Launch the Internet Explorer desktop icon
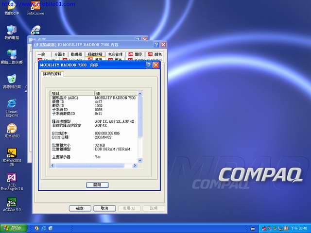The image size is (311, 233). 12,108
